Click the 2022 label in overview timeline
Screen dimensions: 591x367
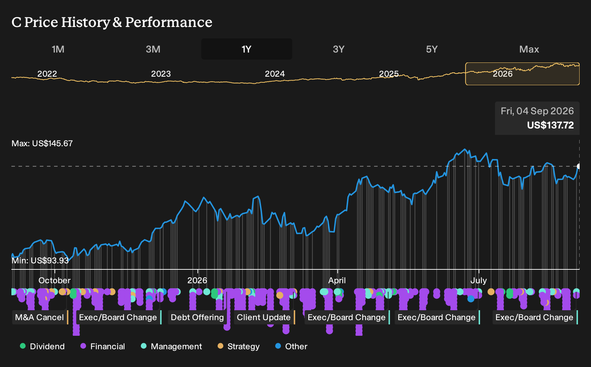coord(47,74)
